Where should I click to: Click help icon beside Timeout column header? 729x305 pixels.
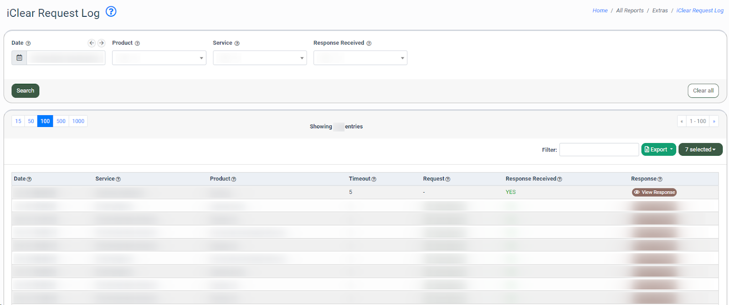(374, 179)
